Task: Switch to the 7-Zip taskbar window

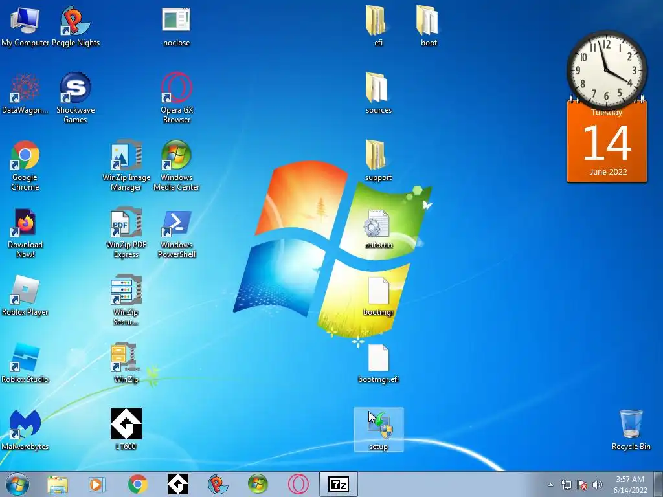Action: click(x=338, y=484)
